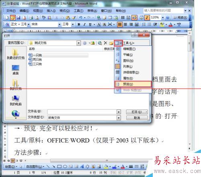Screen dimensions: 201x177
Task: Toggle Underline formatting button
Action: tap(90, 24)
